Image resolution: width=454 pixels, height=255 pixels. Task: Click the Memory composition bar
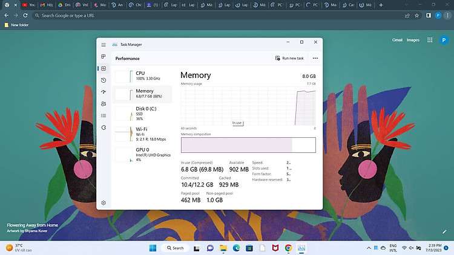click(248, 145)
